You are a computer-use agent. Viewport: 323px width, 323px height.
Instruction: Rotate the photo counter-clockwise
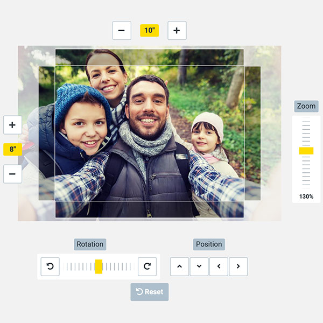(50, 266)
